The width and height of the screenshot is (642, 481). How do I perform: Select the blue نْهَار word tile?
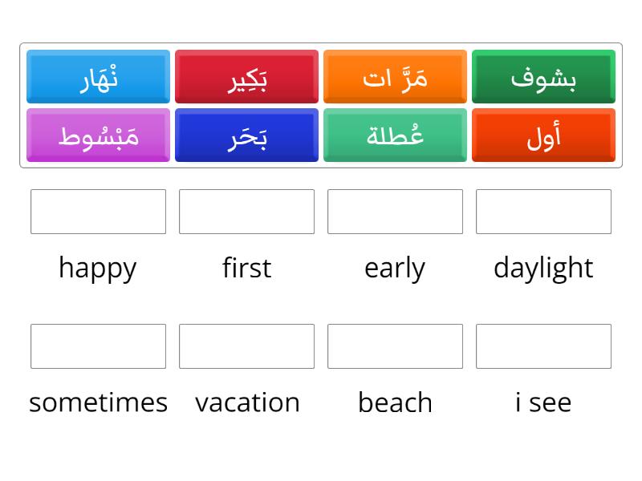point(98,77)
